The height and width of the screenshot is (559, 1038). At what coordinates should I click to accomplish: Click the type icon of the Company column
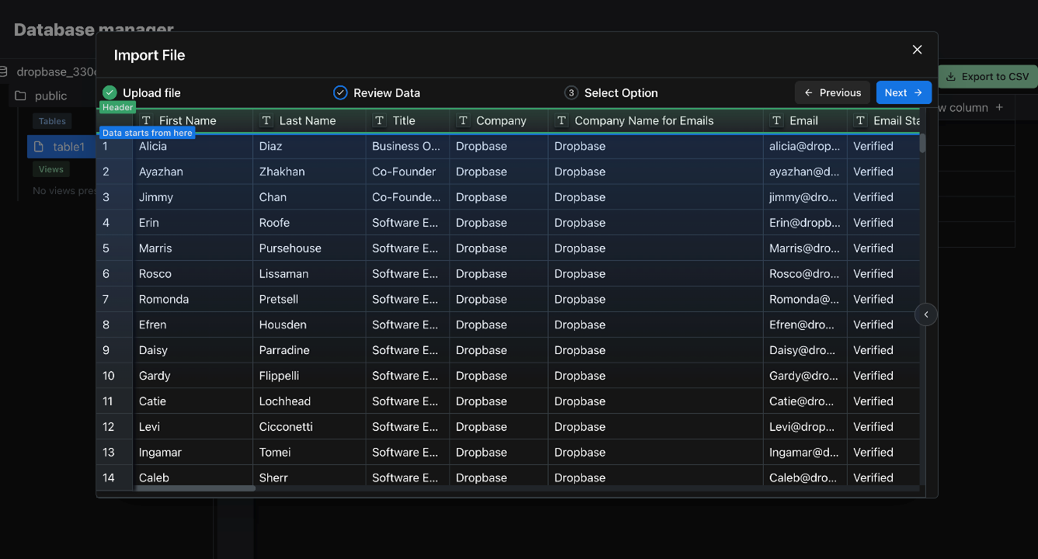click(x=463, y=120)
